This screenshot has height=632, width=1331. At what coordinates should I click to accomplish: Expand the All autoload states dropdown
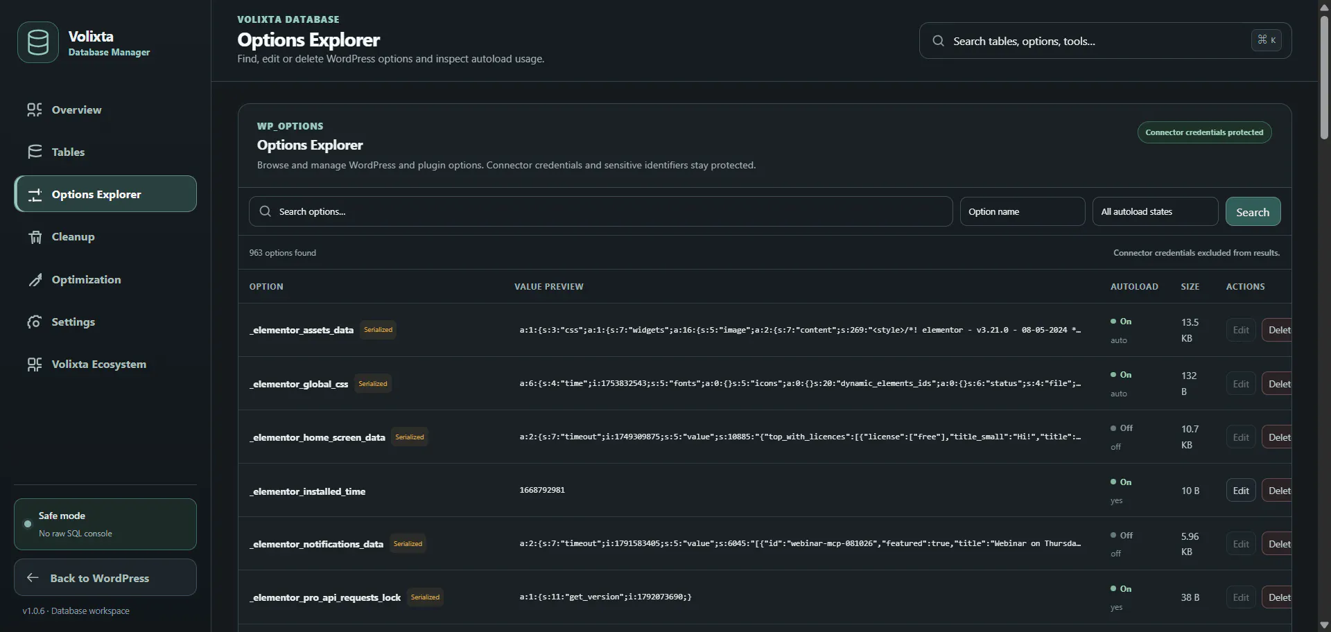[1155, 211]
